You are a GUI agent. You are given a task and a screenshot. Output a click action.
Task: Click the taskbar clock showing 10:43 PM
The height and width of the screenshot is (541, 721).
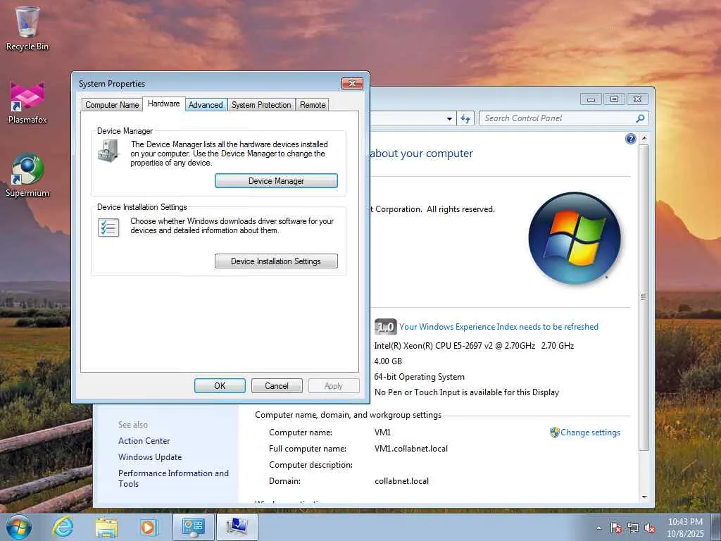tap(685, 527)
